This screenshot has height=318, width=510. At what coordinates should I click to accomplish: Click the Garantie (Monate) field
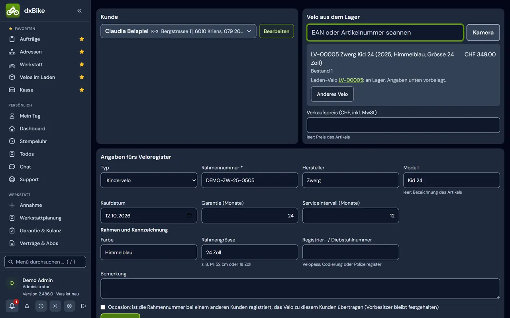tap(250, 215)
